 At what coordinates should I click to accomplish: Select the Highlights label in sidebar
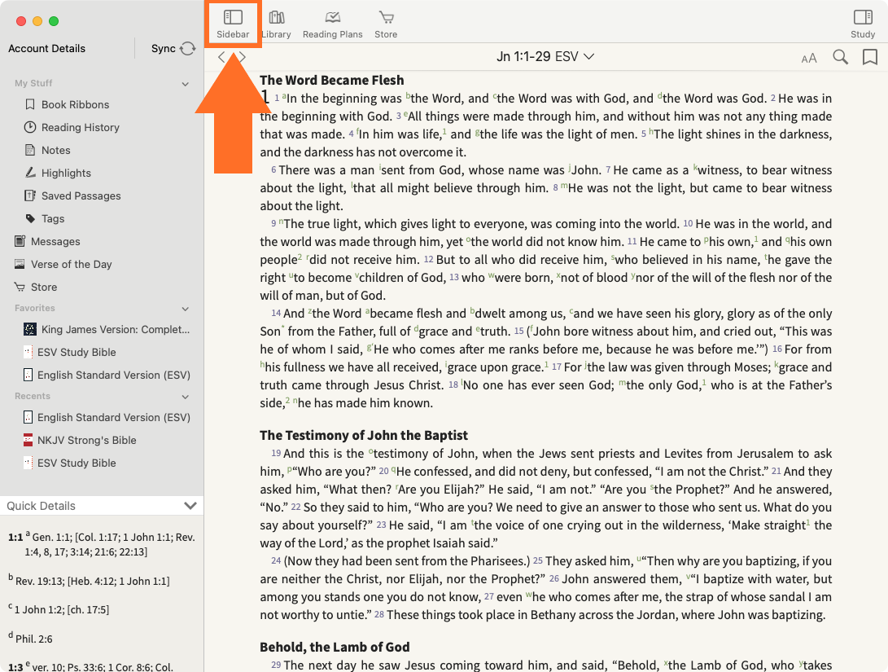(66, 173)
